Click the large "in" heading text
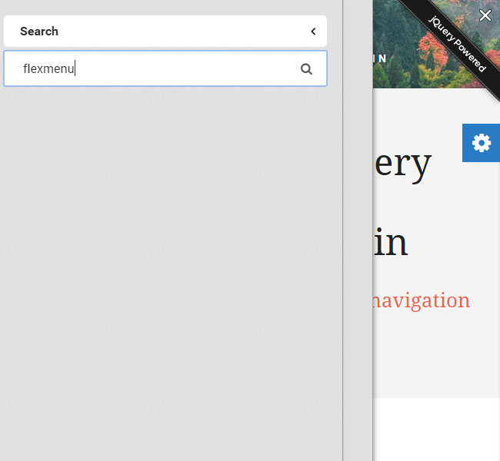This screenshot has height=461, width=500. [392, 242]
